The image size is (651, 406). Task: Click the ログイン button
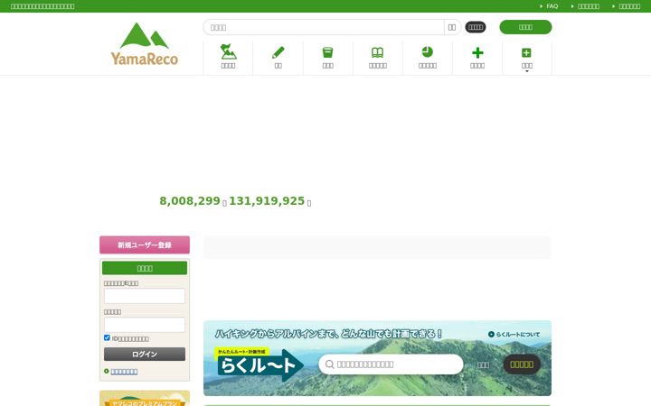point(145,355)
